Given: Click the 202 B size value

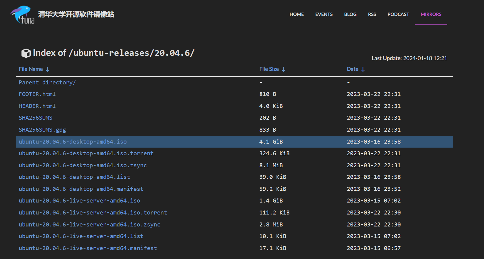Looking at the screenshot, I should click(268, 118).
